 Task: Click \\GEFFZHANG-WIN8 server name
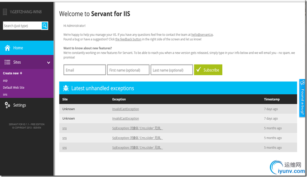pyautogui.click(x=26, y=12)
